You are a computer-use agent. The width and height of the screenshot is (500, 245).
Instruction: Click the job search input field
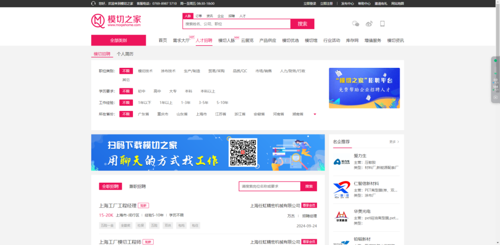(x=269, y=186)
